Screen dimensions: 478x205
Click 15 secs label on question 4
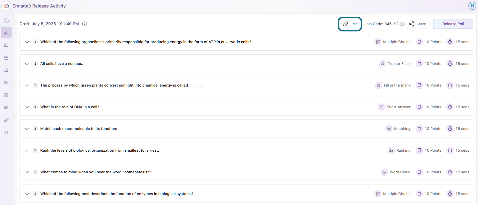462,107
